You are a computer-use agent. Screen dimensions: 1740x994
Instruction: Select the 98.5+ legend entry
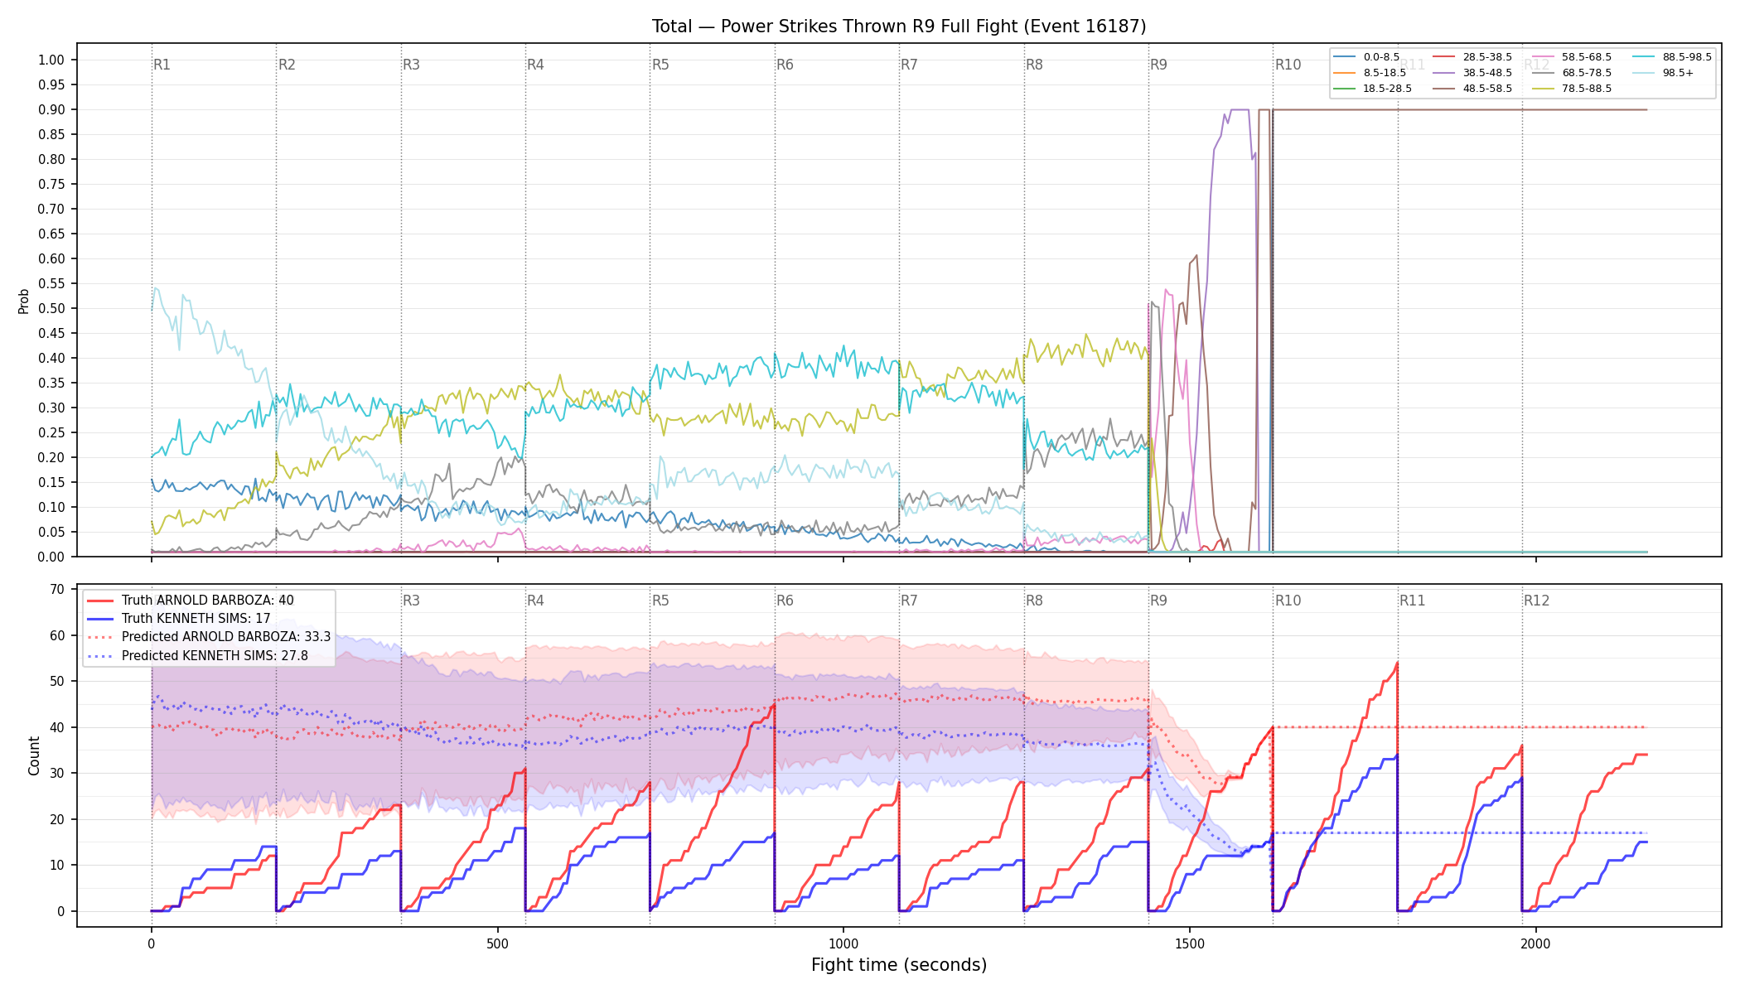[1663, 73]
